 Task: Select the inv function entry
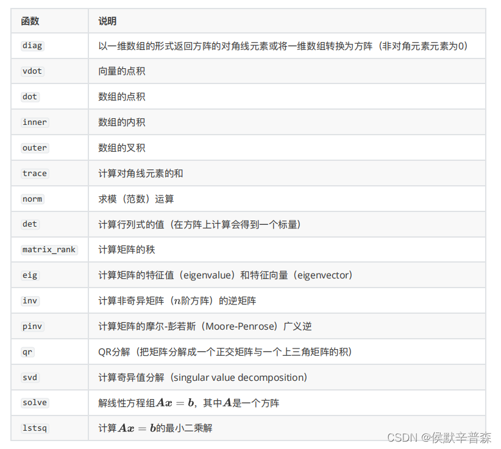29,300
